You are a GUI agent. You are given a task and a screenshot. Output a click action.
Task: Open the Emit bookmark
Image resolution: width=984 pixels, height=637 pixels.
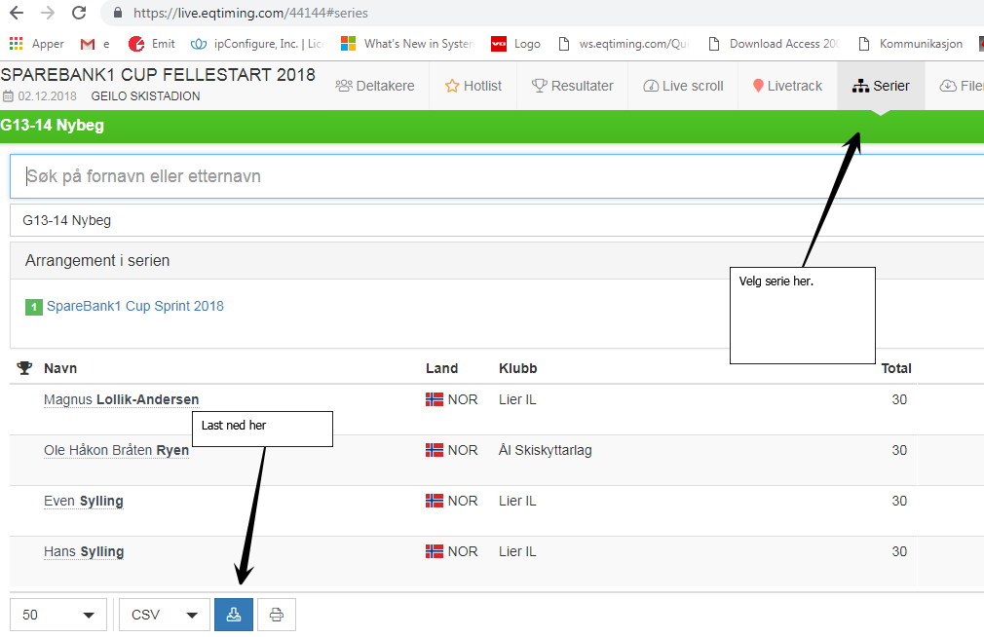coord(151,43)
